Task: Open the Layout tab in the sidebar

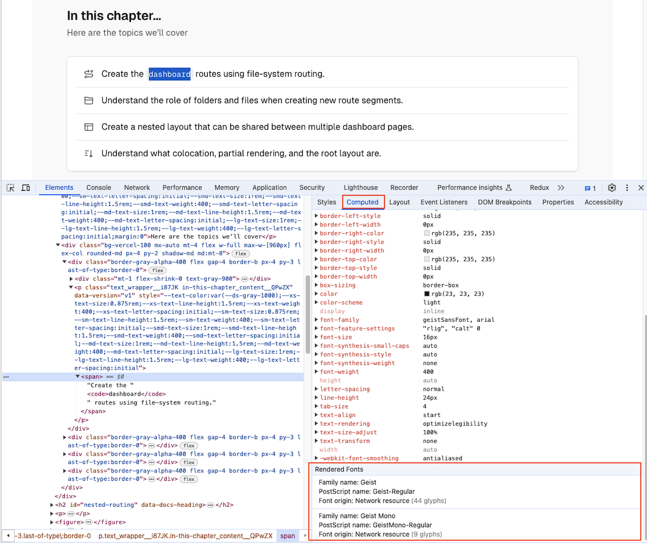Action: click(400, 202)
